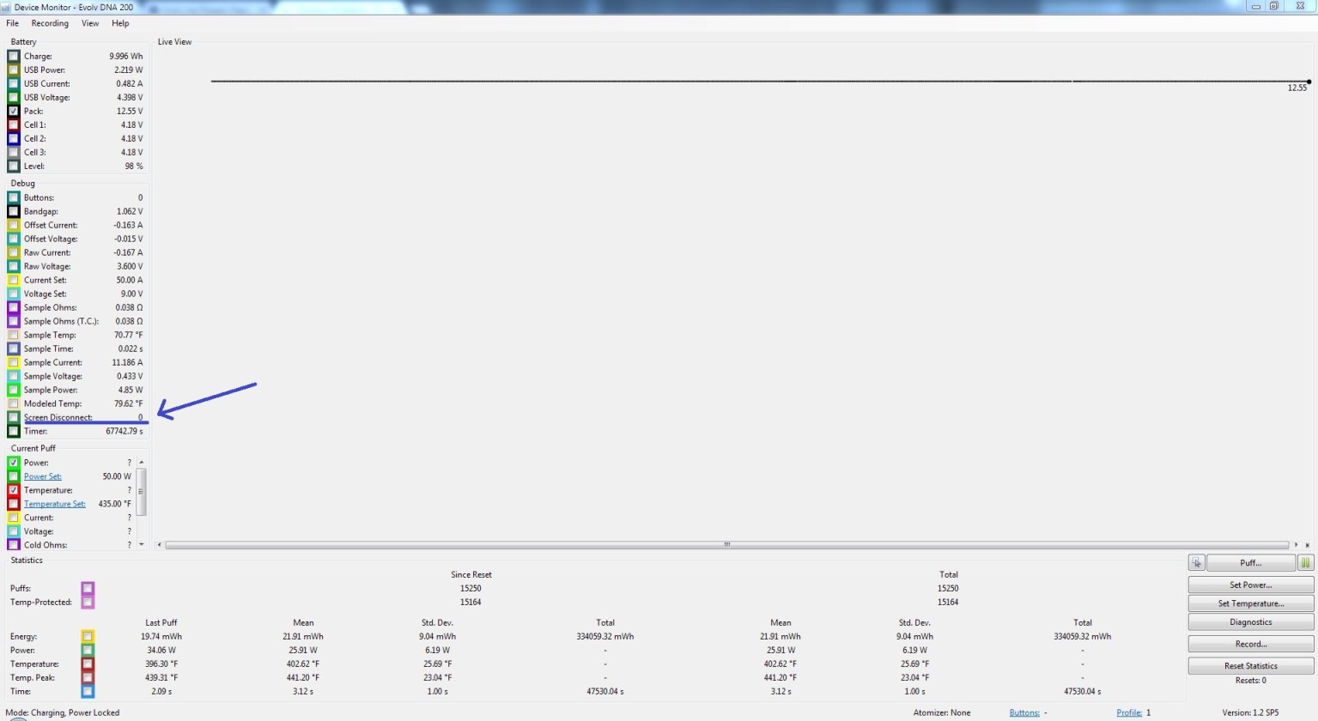
Task: Click the Reset Statistics button
Action: click(x=1250, y=666)
